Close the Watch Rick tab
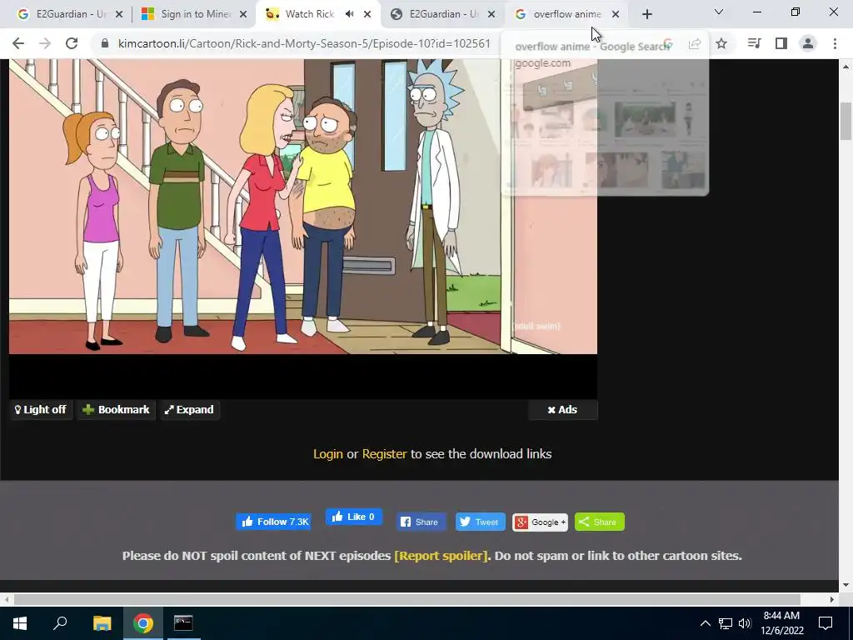853x640 pixels. pyautogui.click(x=367, y=14)
